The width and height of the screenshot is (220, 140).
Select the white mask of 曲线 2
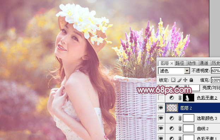point(189,128)
